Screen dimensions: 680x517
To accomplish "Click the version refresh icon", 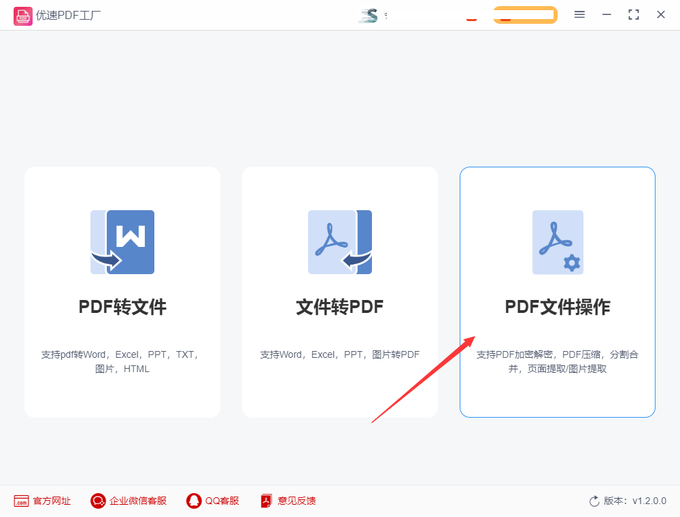I will click(x=594, y=501).
